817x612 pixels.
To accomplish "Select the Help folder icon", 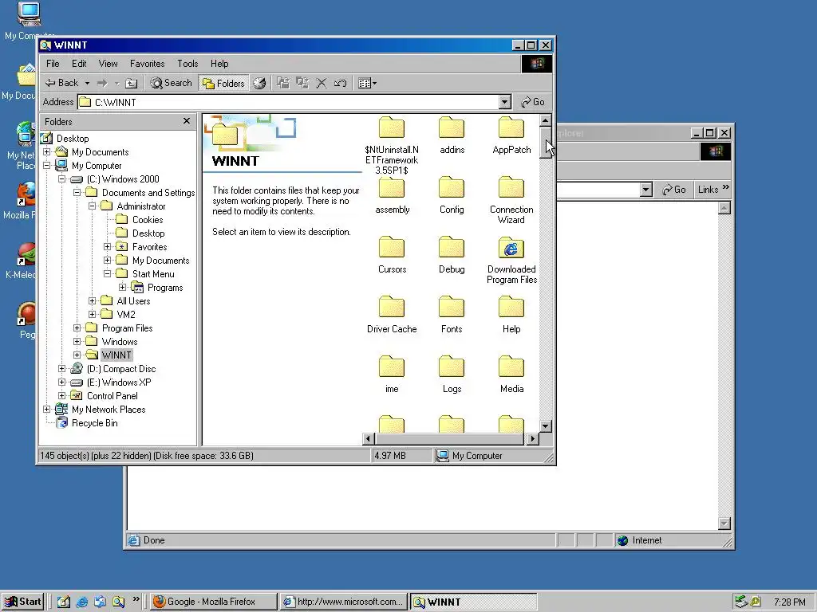I will [511, 307].
